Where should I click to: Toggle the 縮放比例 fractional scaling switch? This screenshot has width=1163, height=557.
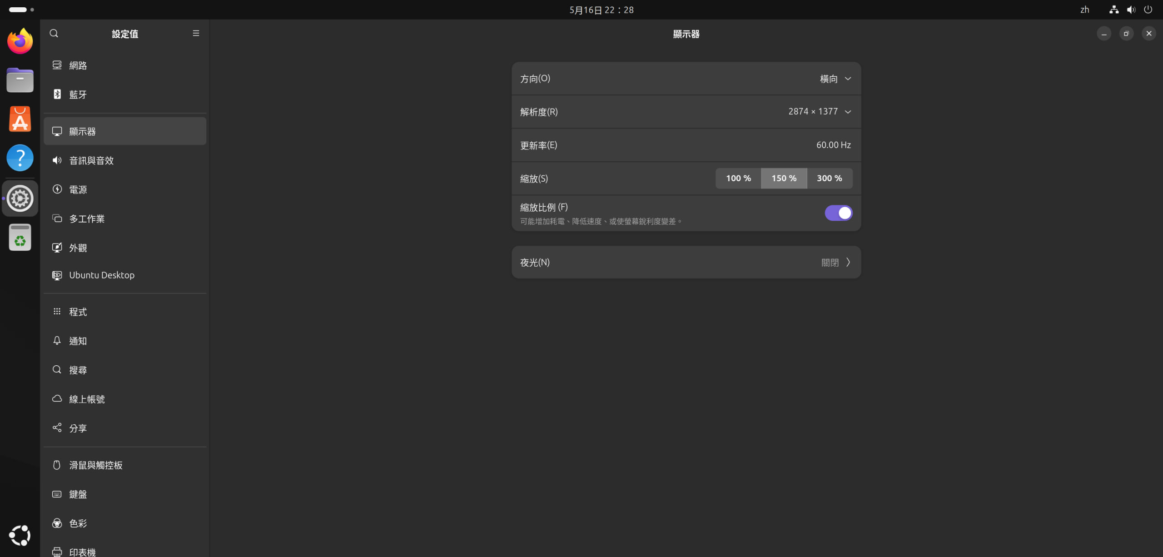pos(838,213)
